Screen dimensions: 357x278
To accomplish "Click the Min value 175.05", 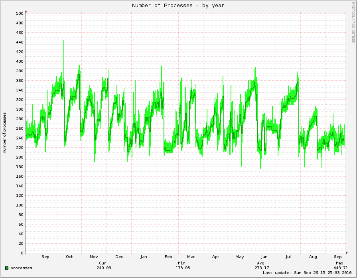I will [183, 268].
